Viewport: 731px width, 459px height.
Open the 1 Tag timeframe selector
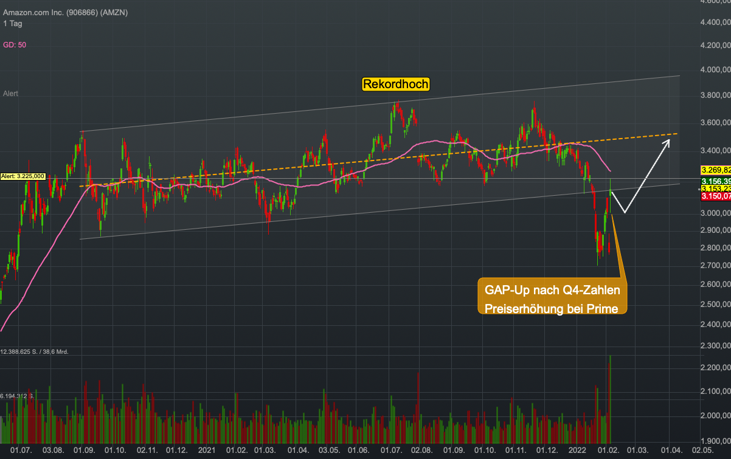pyautogui.click(x=12, y=24)
